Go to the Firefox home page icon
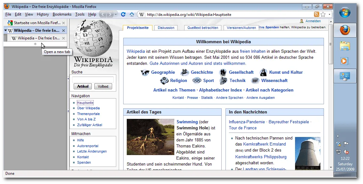Screen dimensions: 363x184 [131, 14]
